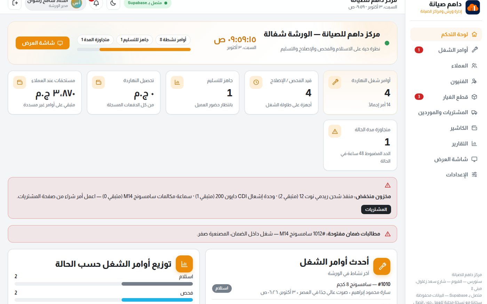Viewport: 487px width, 304px height.
Task: Click the black المشتريات button in the alert
Action: coord(376,209)
